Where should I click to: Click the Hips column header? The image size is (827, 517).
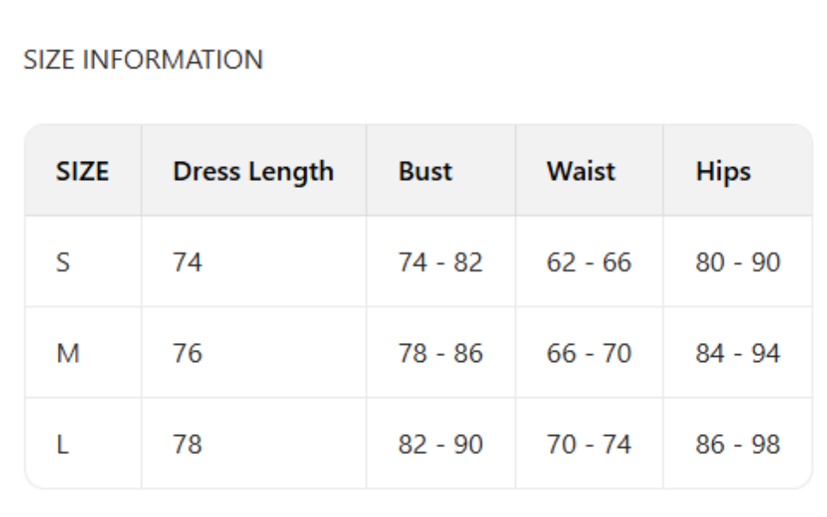pyautogui.click(x=723, y=171)
